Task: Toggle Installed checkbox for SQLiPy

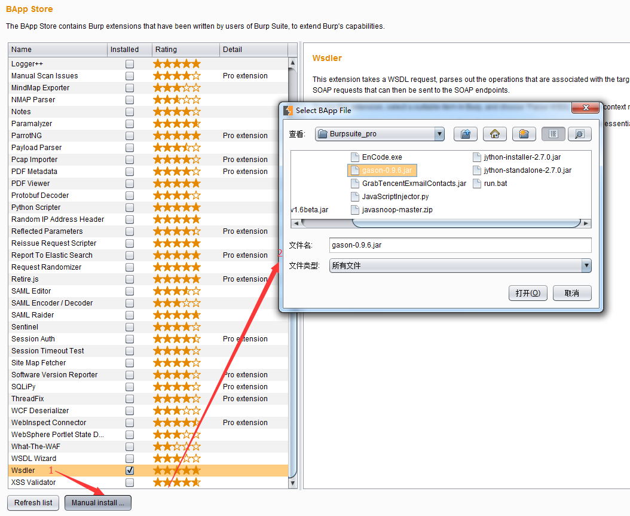Action: pyautogui.click(x=129, y=387)
